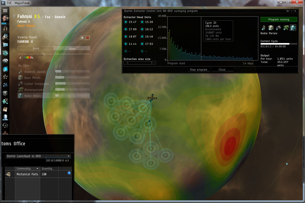The width and height of the screenshot is (305, 203).
Task: Show info for Mechanical Parts via blue icon
Action: coord(69,173)
